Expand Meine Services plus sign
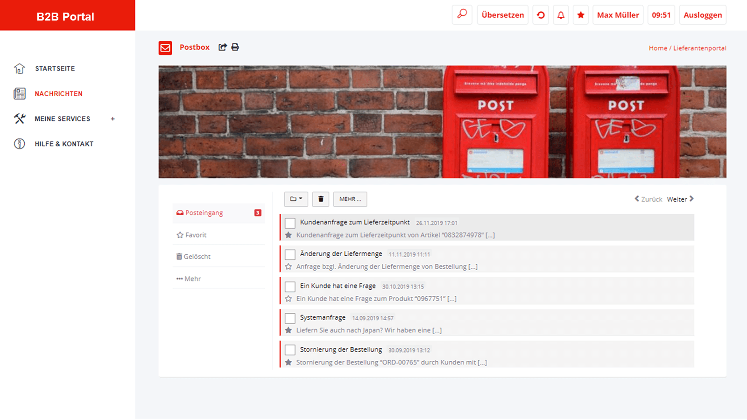 click(x=113, y=119)
